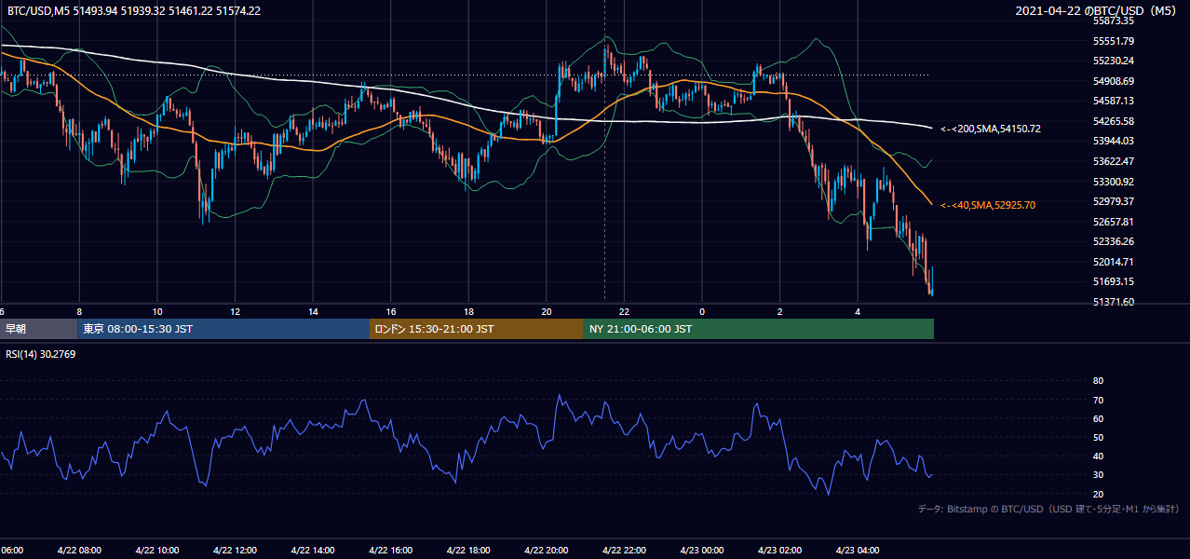
Task: Click bottom date label 4/22 08:00
Action: (x=77, y=550)
